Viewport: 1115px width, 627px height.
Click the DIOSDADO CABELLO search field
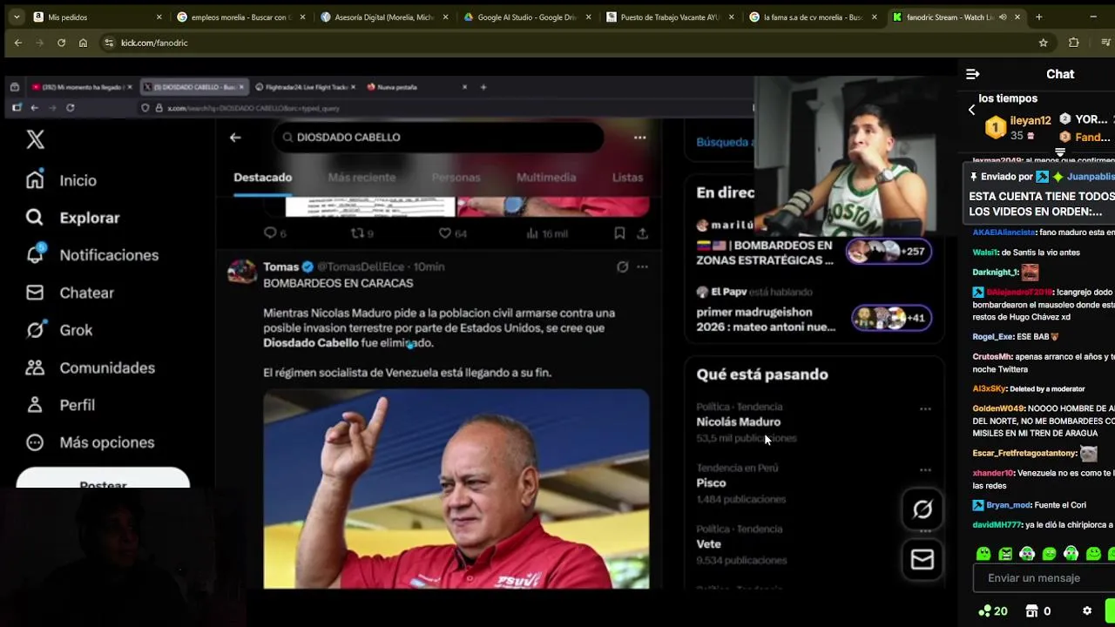(x=438, y=138)
